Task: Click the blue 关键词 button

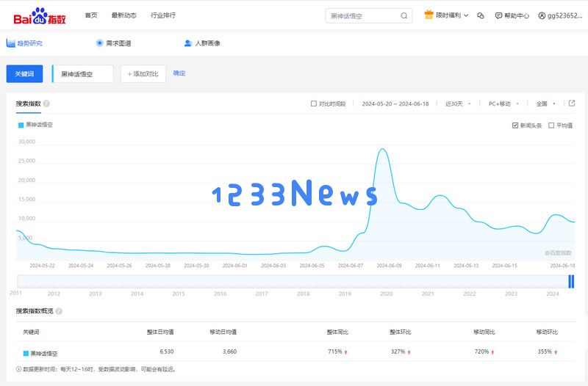Action: 24,74
